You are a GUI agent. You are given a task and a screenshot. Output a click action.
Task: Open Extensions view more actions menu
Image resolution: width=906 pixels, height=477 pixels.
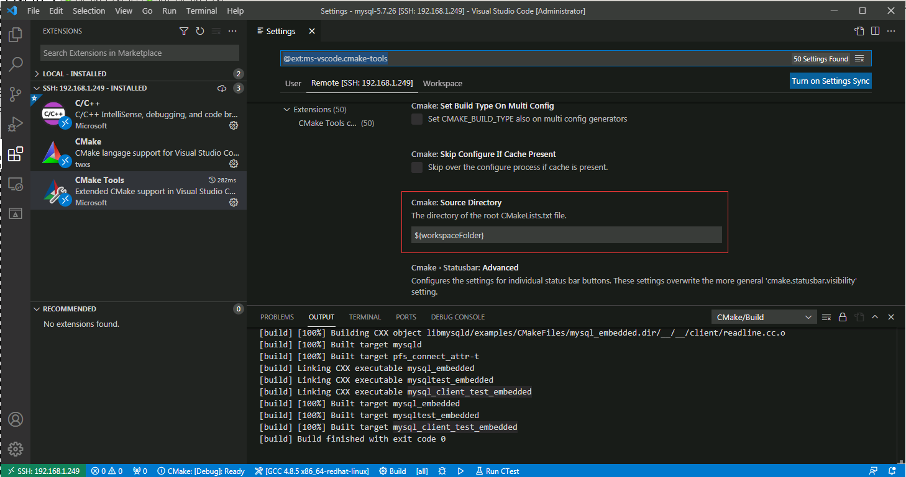pos(232,31)
